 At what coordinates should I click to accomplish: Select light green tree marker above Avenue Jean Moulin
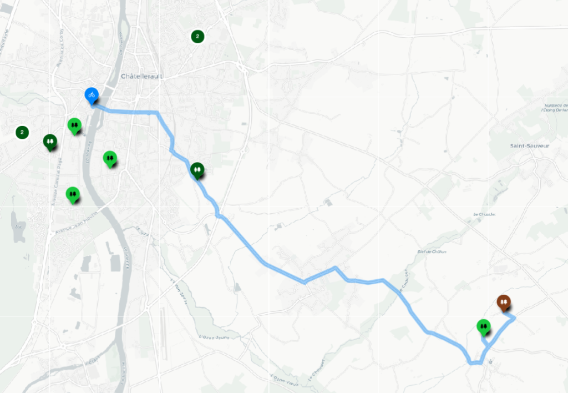click(73, 195)
